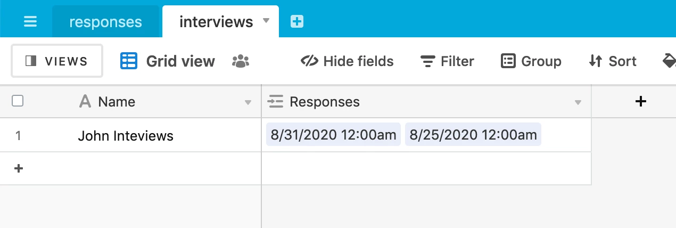The width and height of the screenshot is (676, 228).
Task: Click the add table plus icon
Action: point(297,21)
